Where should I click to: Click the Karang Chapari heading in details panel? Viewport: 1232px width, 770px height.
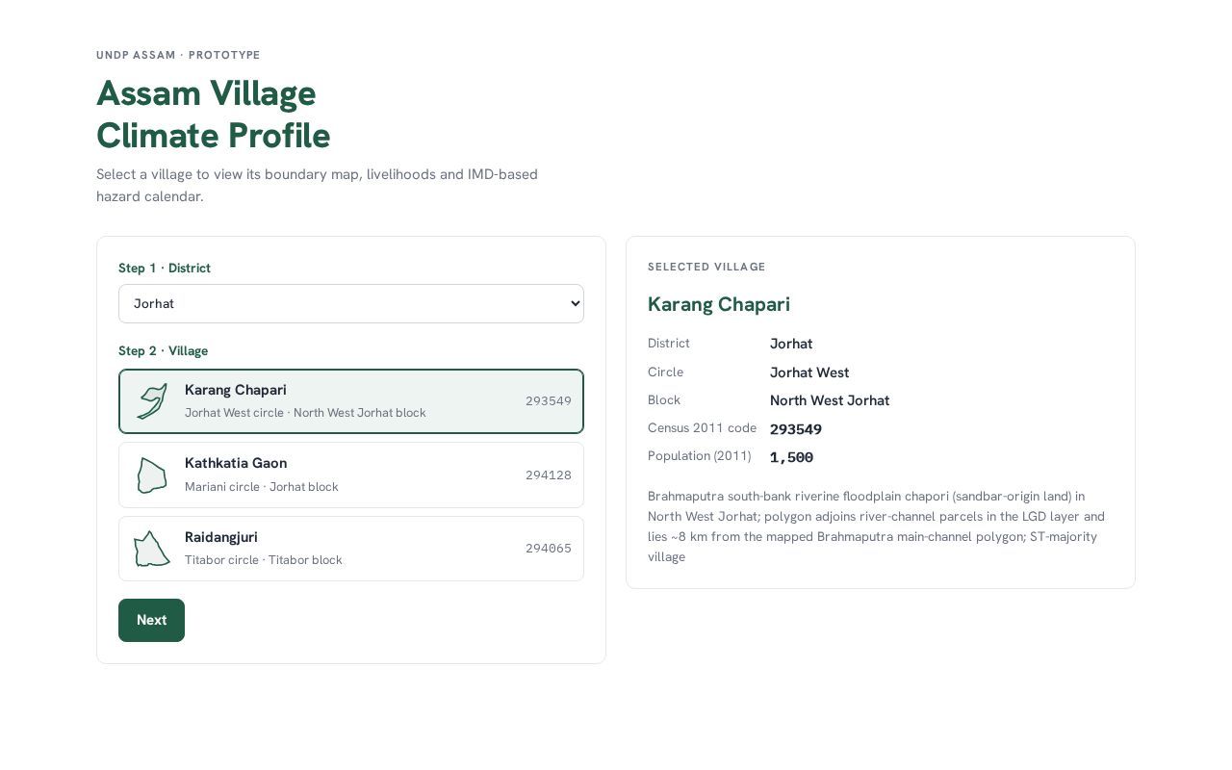(719, 304)
